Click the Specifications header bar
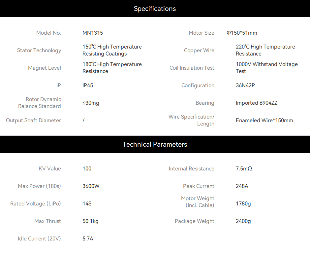The image size is (310, 254). coord(155,9)
